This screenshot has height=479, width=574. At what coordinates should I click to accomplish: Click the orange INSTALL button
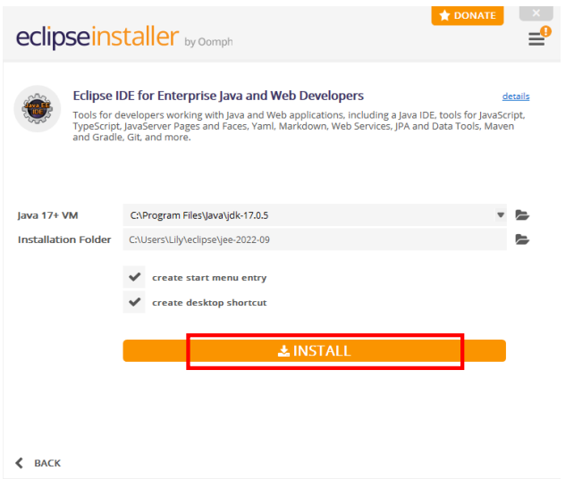coord(315,350)
